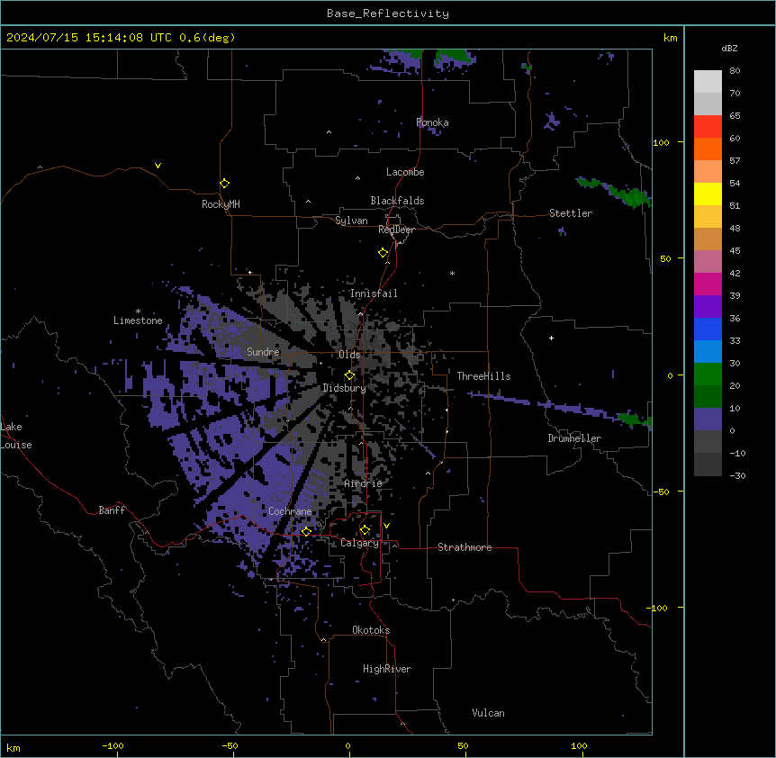Screen dimensions: 776x758
Task: Click the ThreeHills town label
Action: 483,376
